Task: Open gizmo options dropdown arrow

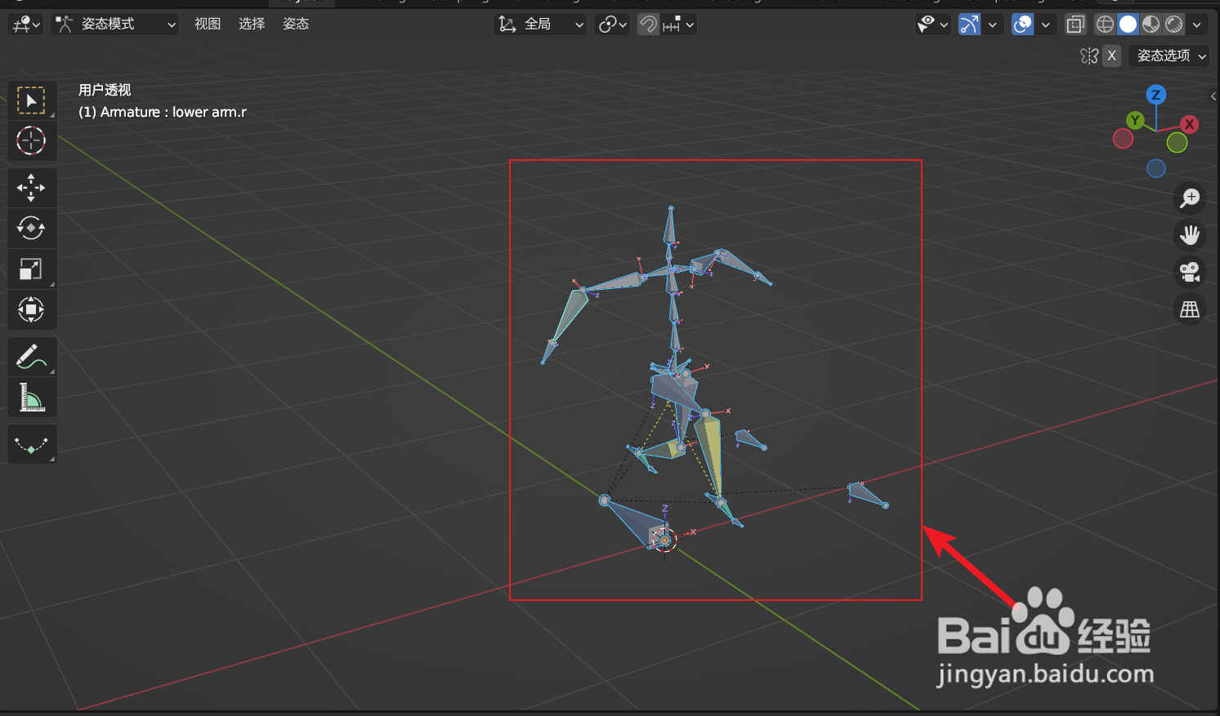Action: point(992,24)
